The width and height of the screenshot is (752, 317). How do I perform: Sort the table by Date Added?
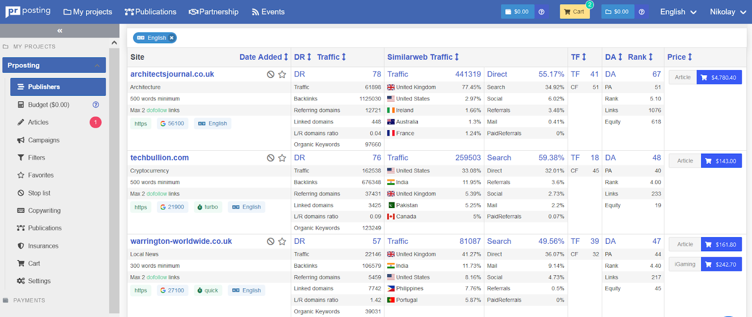click(263, 57)
